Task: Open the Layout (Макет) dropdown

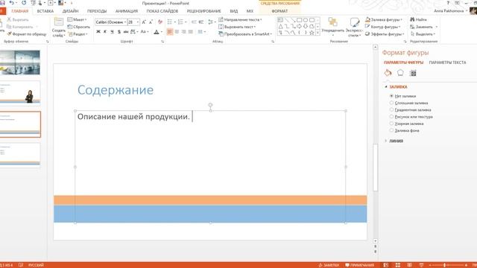Action: [x=78, y=19]
